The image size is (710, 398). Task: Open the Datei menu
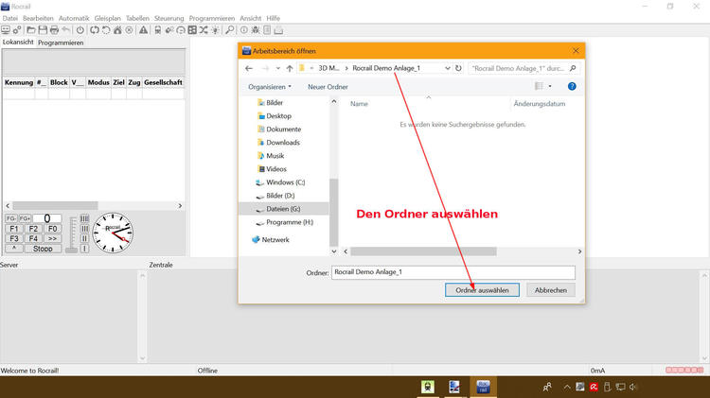coord(10,18)
